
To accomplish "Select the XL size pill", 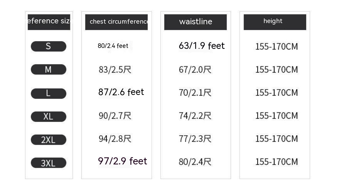I will [x=48, y=117].
